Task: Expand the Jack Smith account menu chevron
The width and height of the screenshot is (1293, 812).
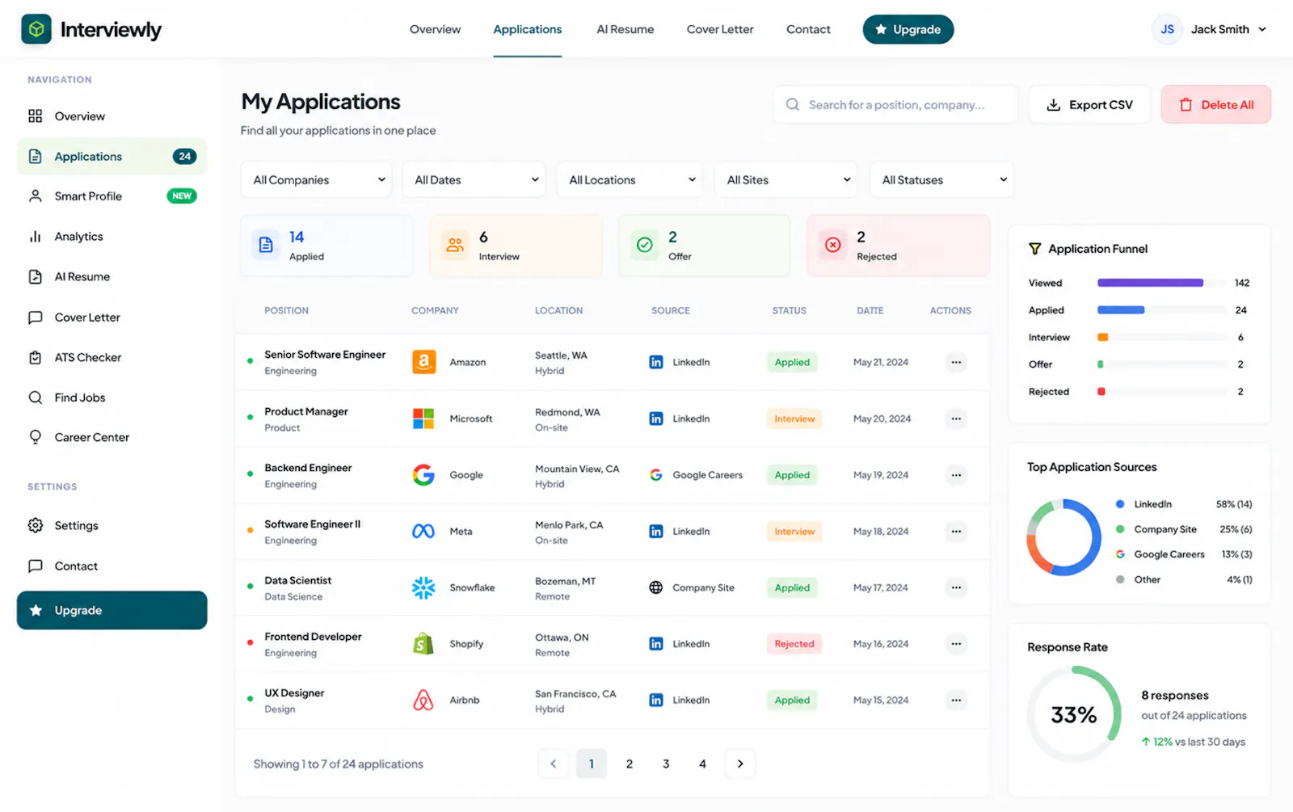Action: tap(1262, 29)
